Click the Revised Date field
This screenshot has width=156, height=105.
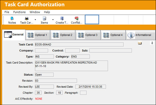pos(91,87)
